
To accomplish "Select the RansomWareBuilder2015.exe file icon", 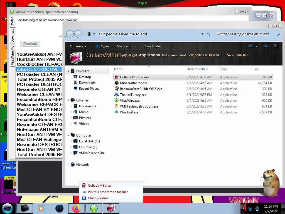I will point(117,89).
